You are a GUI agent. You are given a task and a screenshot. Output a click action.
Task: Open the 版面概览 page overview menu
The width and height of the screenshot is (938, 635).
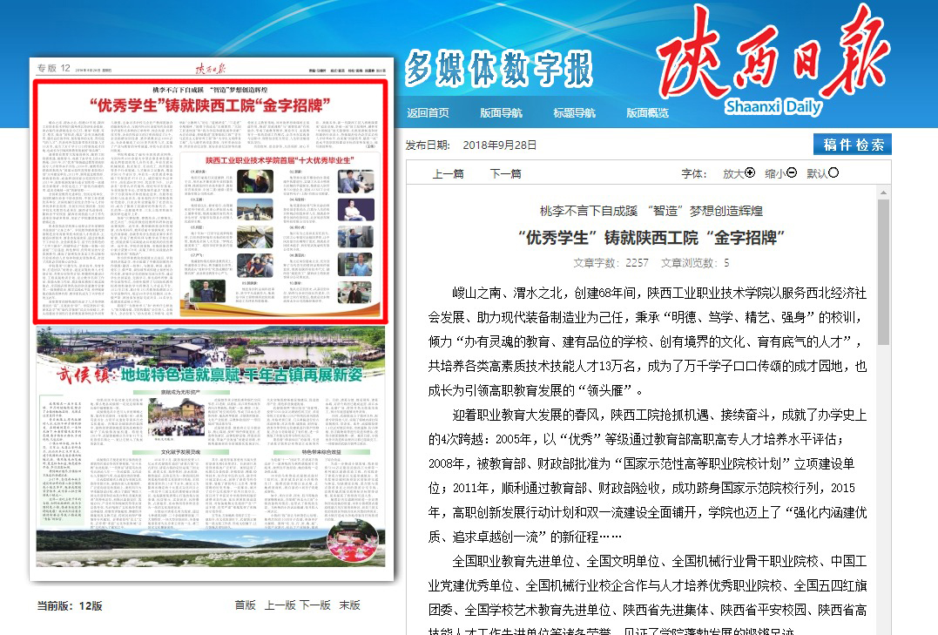point(647,113)
